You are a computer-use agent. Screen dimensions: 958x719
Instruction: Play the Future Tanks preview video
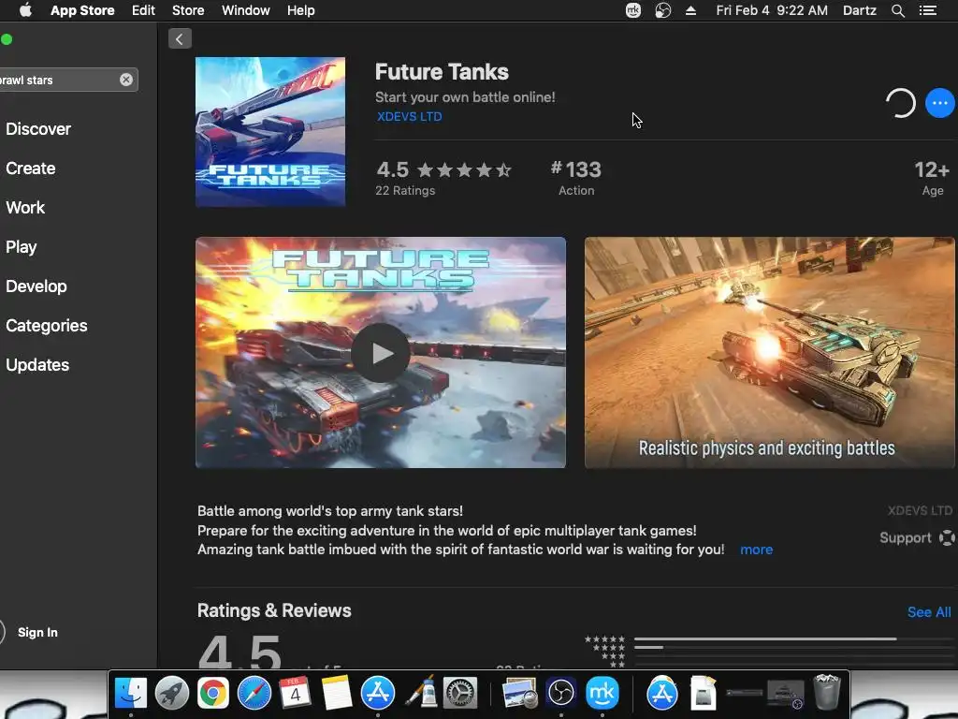click(x=381, y=353)
